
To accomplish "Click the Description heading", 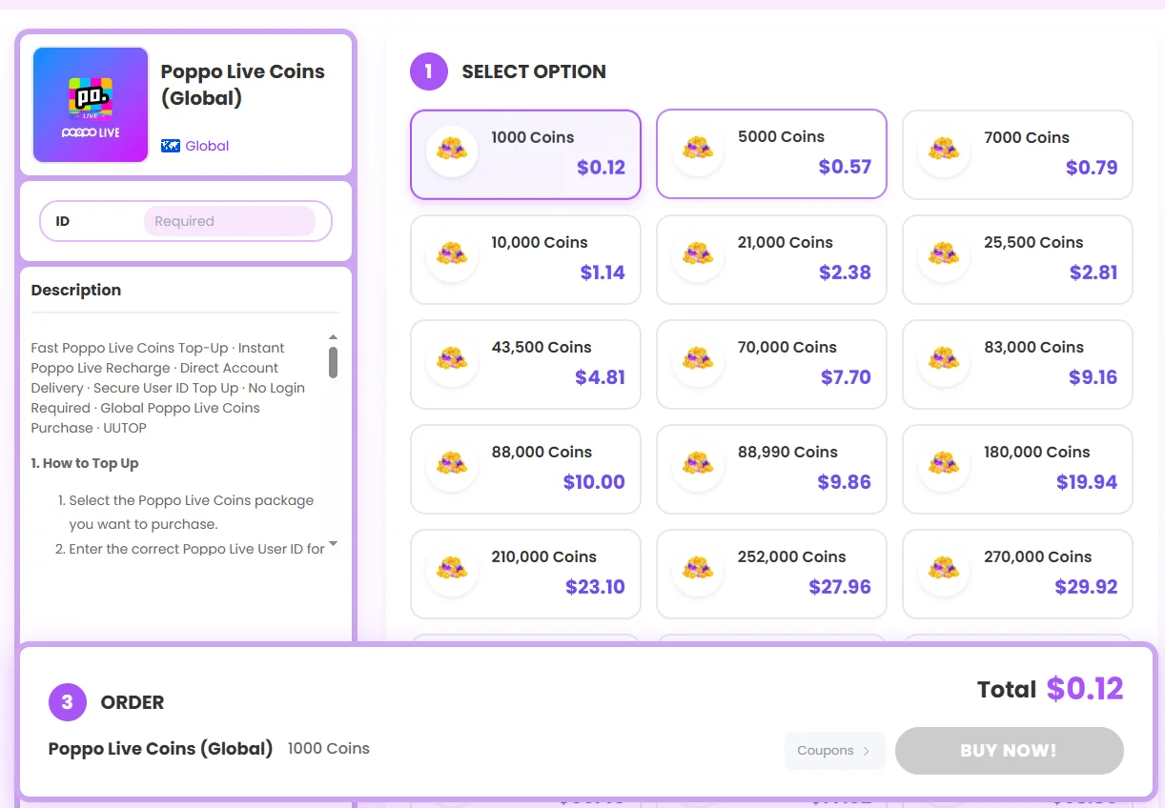I will 76,290.
